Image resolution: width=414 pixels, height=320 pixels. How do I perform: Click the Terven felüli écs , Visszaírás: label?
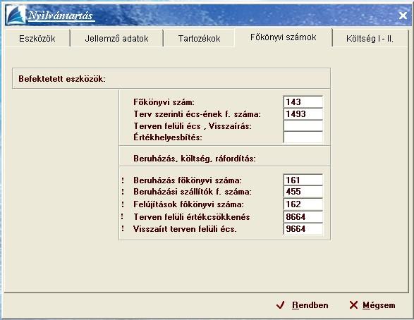193,126
